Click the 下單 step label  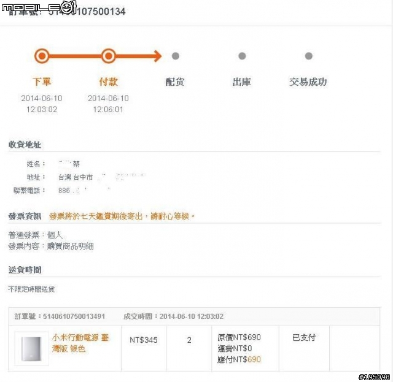(x=42, y=82)
